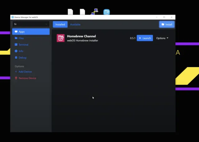
Task: Minimize the Device Manager for webOS window
Action: [157, 17]
